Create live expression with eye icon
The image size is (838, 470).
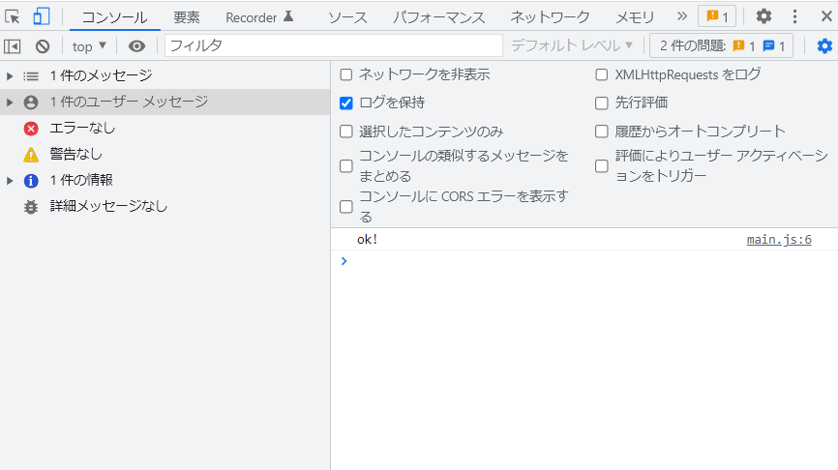[137, 46]
